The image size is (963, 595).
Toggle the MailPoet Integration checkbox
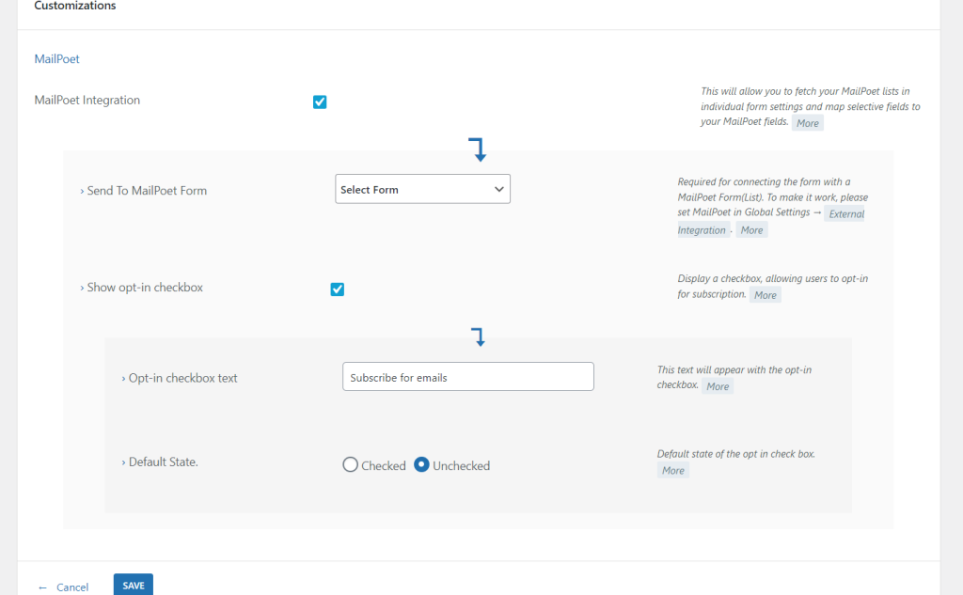(320, 102)
